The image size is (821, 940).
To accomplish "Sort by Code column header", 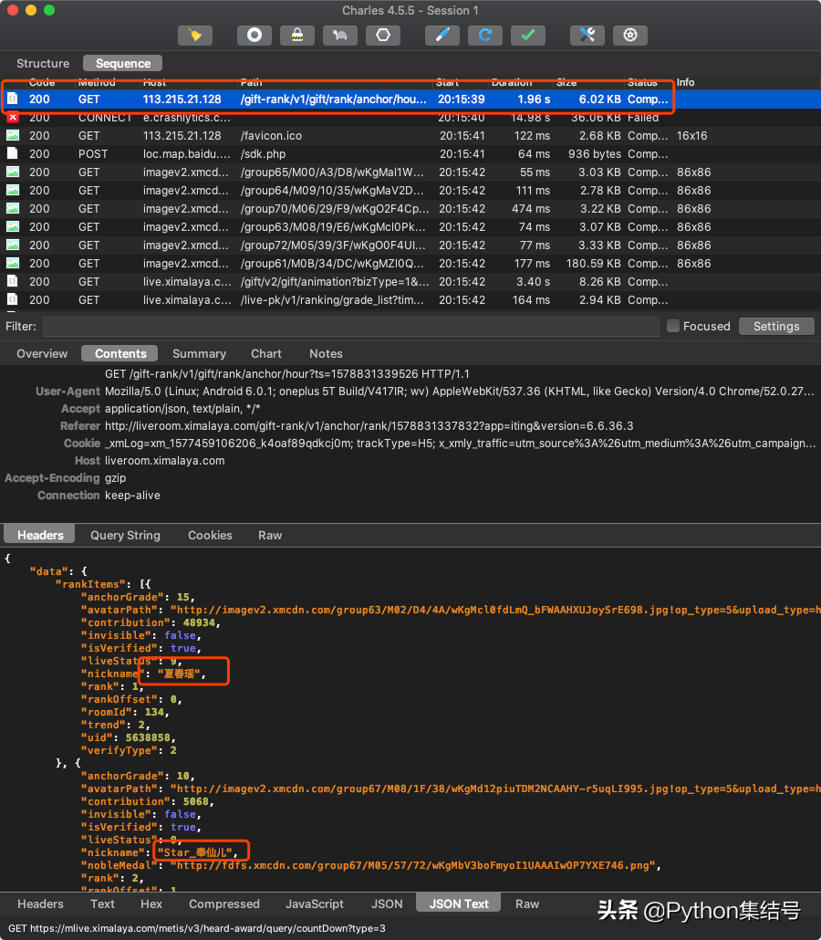I will [x=42, y=82].
